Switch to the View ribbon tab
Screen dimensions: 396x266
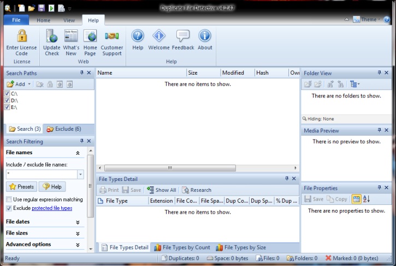pos(69,20)
